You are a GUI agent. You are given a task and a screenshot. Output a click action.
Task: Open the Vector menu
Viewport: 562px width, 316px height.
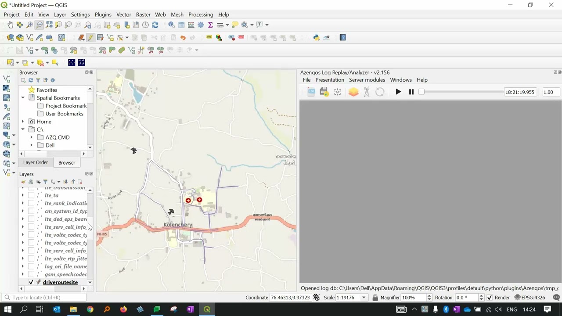123,14
